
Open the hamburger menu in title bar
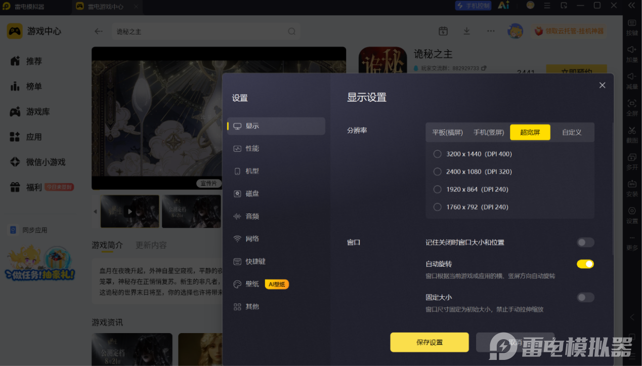coord(547,6)
